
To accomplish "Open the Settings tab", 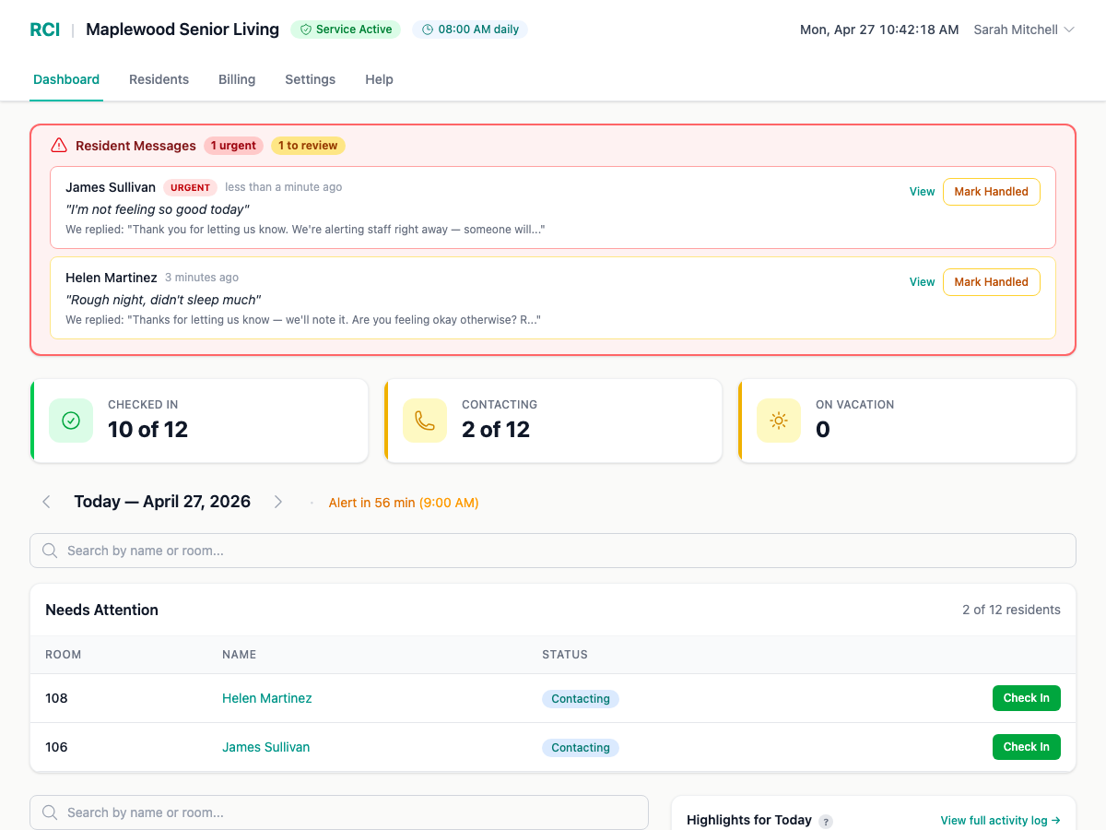I will [x=310, y=79].
